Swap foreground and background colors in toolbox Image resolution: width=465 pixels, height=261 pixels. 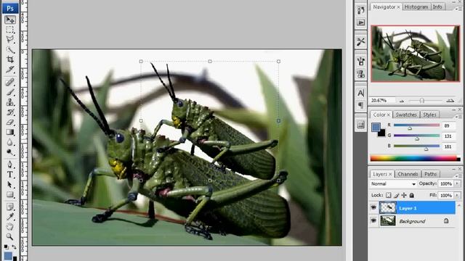click(14, 246)
